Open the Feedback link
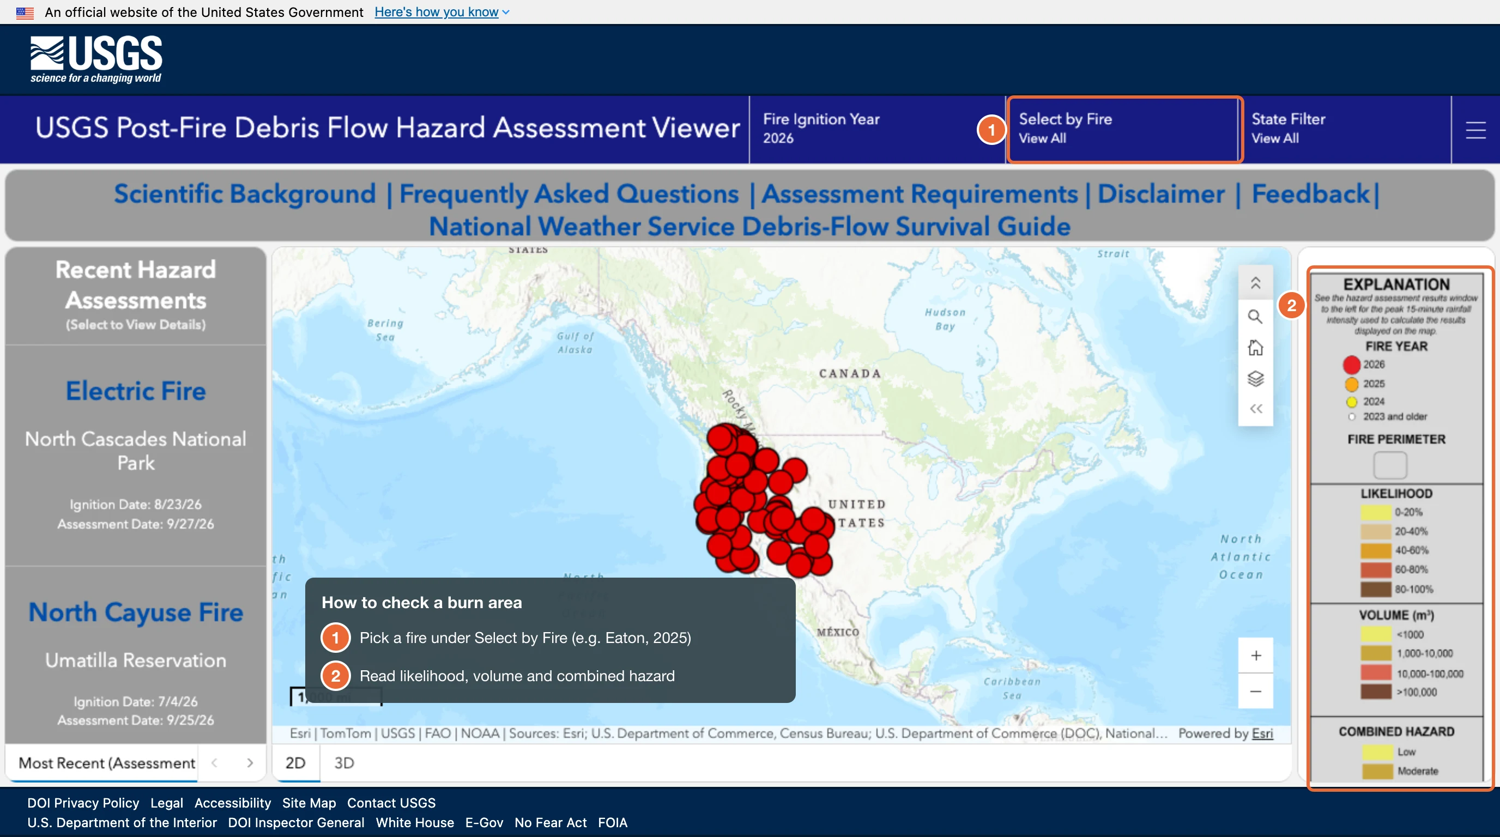Screen dimensions: 1500x837 (x=1310, y=194)
